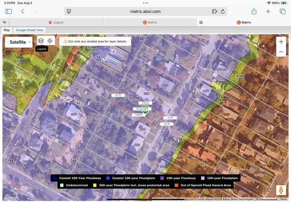Show the tab overview grid
Screen dimensions: 291x202
tap(282, 11)
